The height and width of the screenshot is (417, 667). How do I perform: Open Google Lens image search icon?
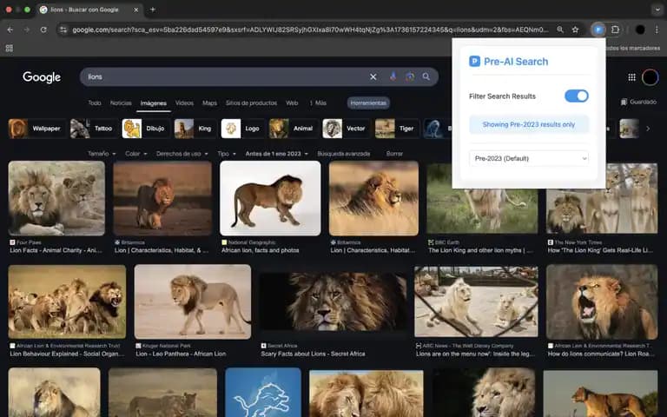pos(410,76)
